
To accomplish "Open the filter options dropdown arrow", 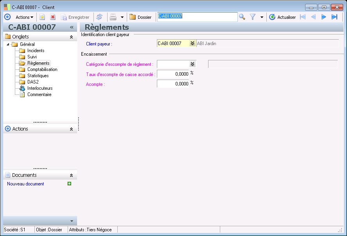I will coord(262,17).
